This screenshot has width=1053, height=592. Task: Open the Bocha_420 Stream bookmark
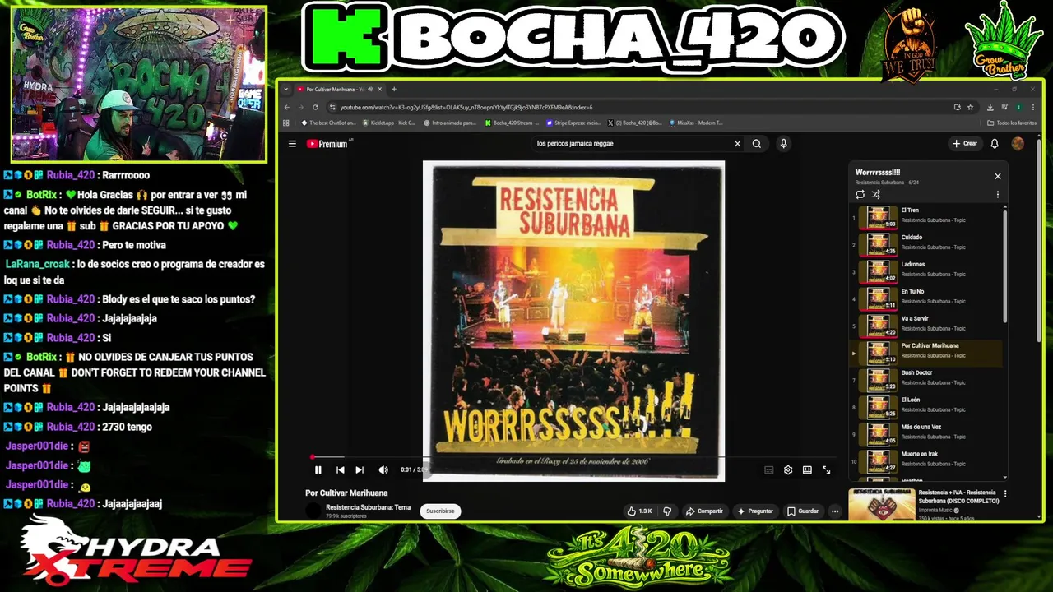(512, 123)
